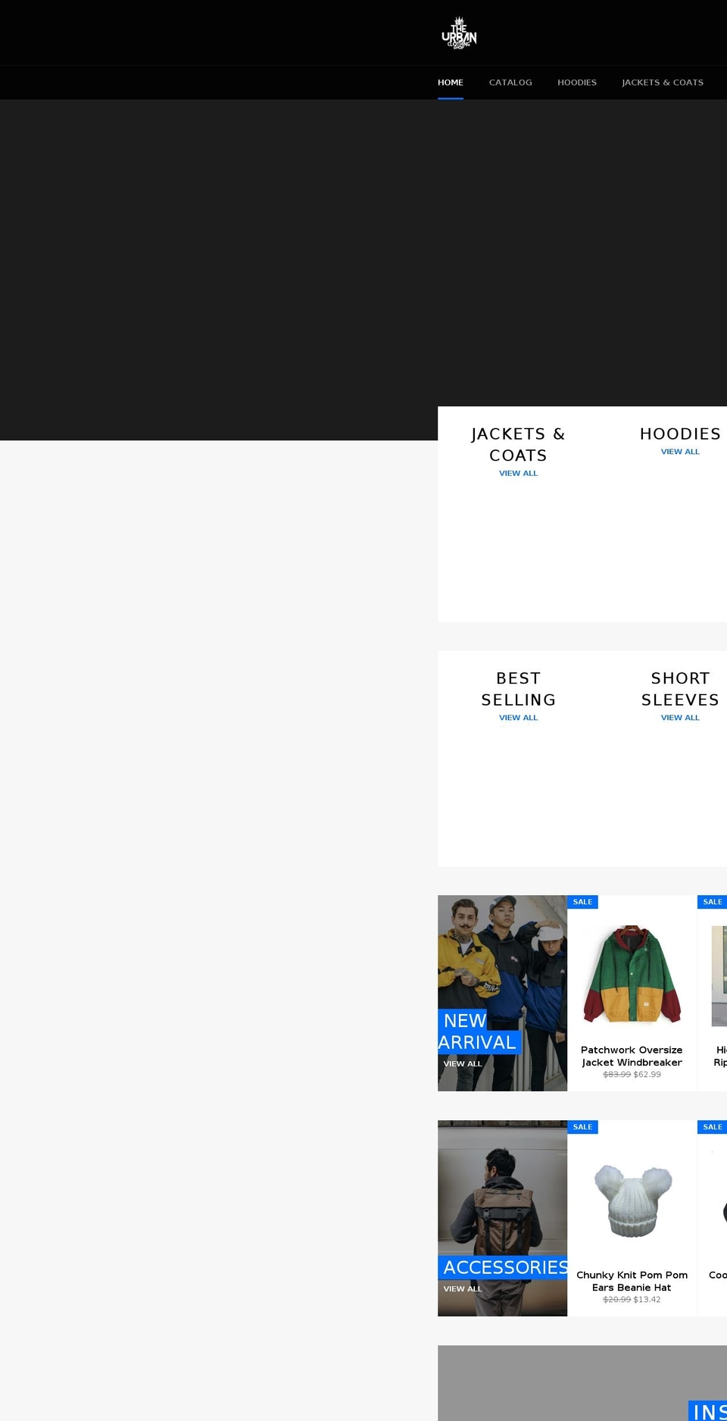Click the $62.99 jacket price
The height and width of the screenshot is (1421, 727).
(647, 1075)
